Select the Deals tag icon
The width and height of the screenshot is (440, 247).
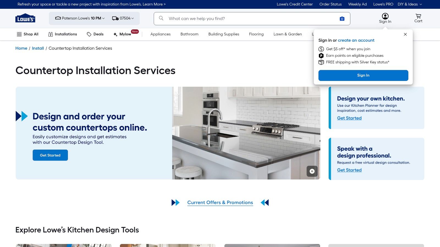(89, 34)
